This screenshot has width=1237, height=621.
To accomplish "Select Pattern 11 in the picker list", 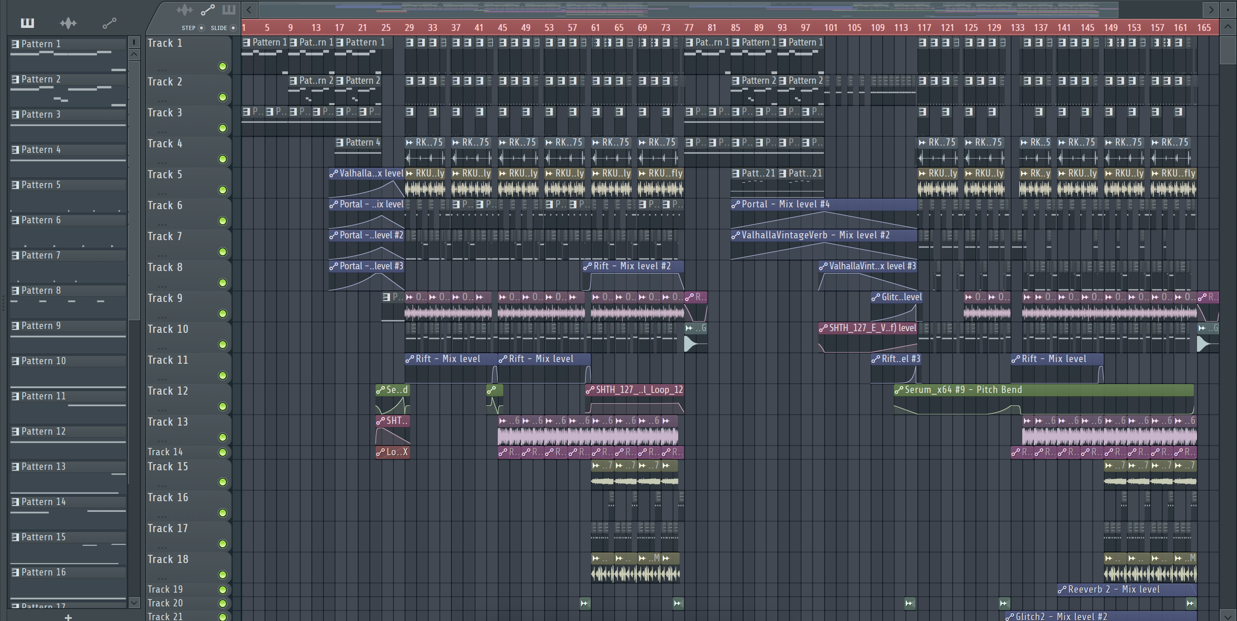I will pos(68,396).
